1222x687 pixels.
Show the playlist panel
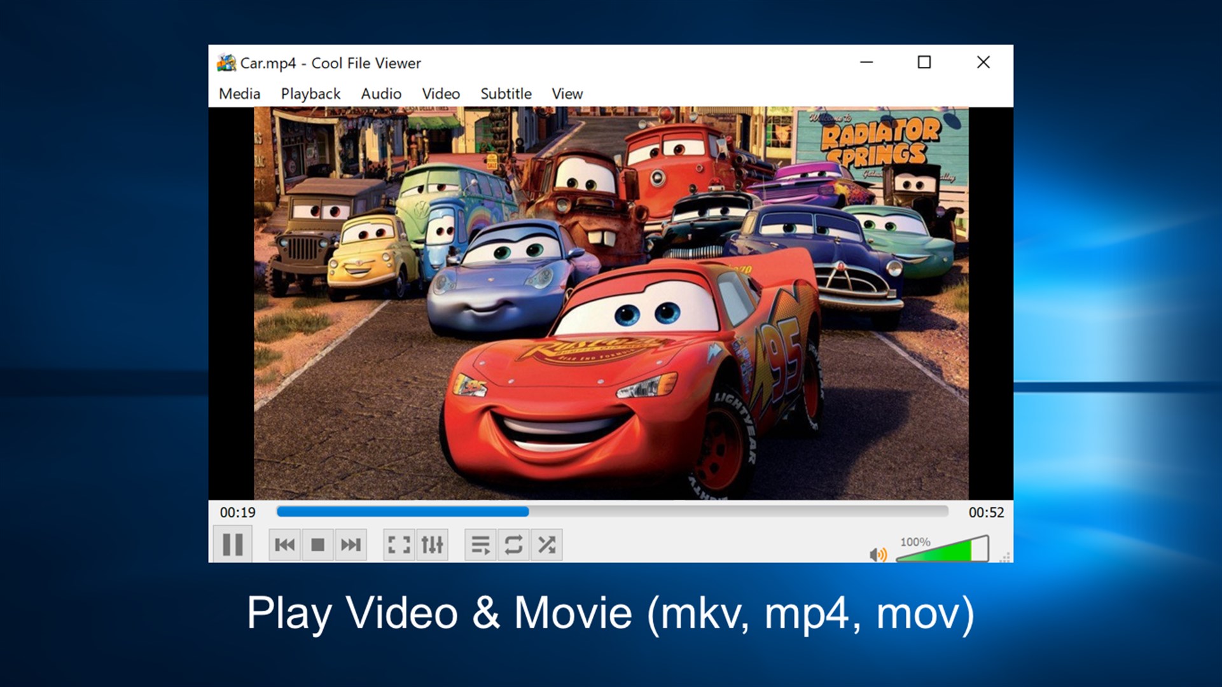[x=480, y=544]
